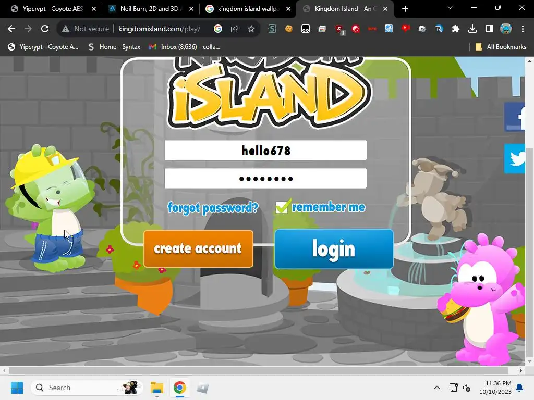
Task: Click the scroll up arrow on the scrollbar
Action: point(529,61)
